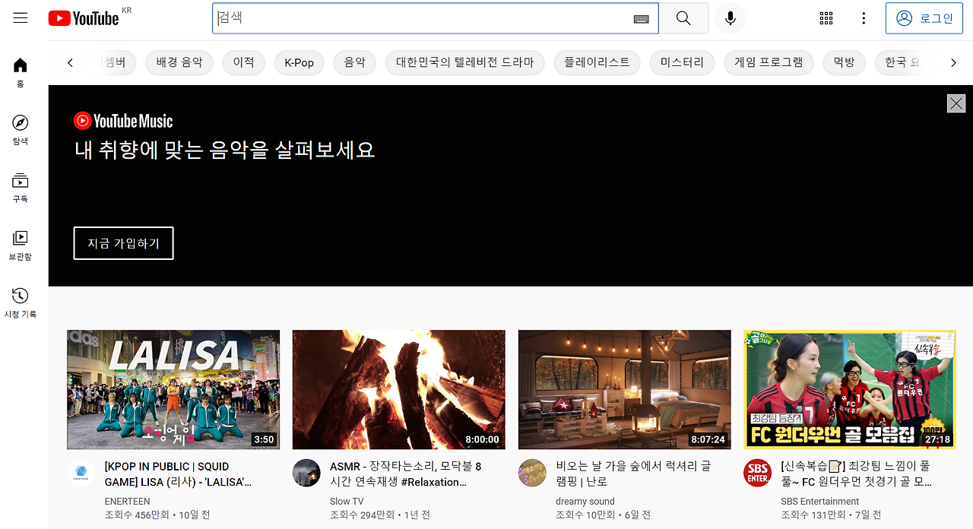973x529 pixels.
Task: Start voice search with the microphone icon
Action: (x=730, y=17)
